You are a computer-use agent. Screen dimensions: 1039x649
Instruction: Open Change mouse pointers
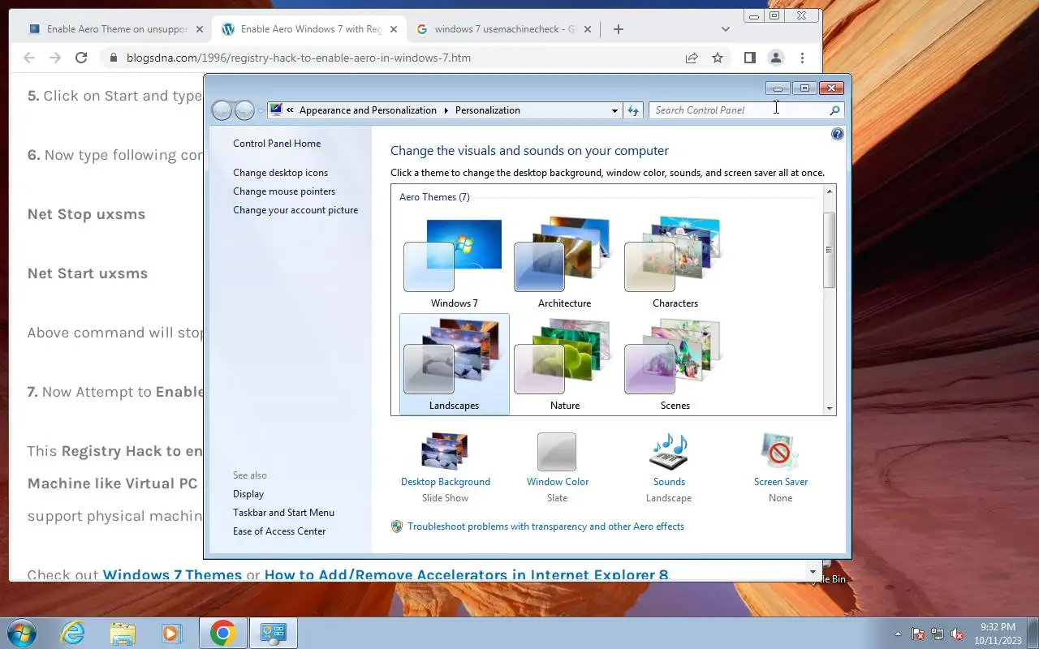coord(284,191)
